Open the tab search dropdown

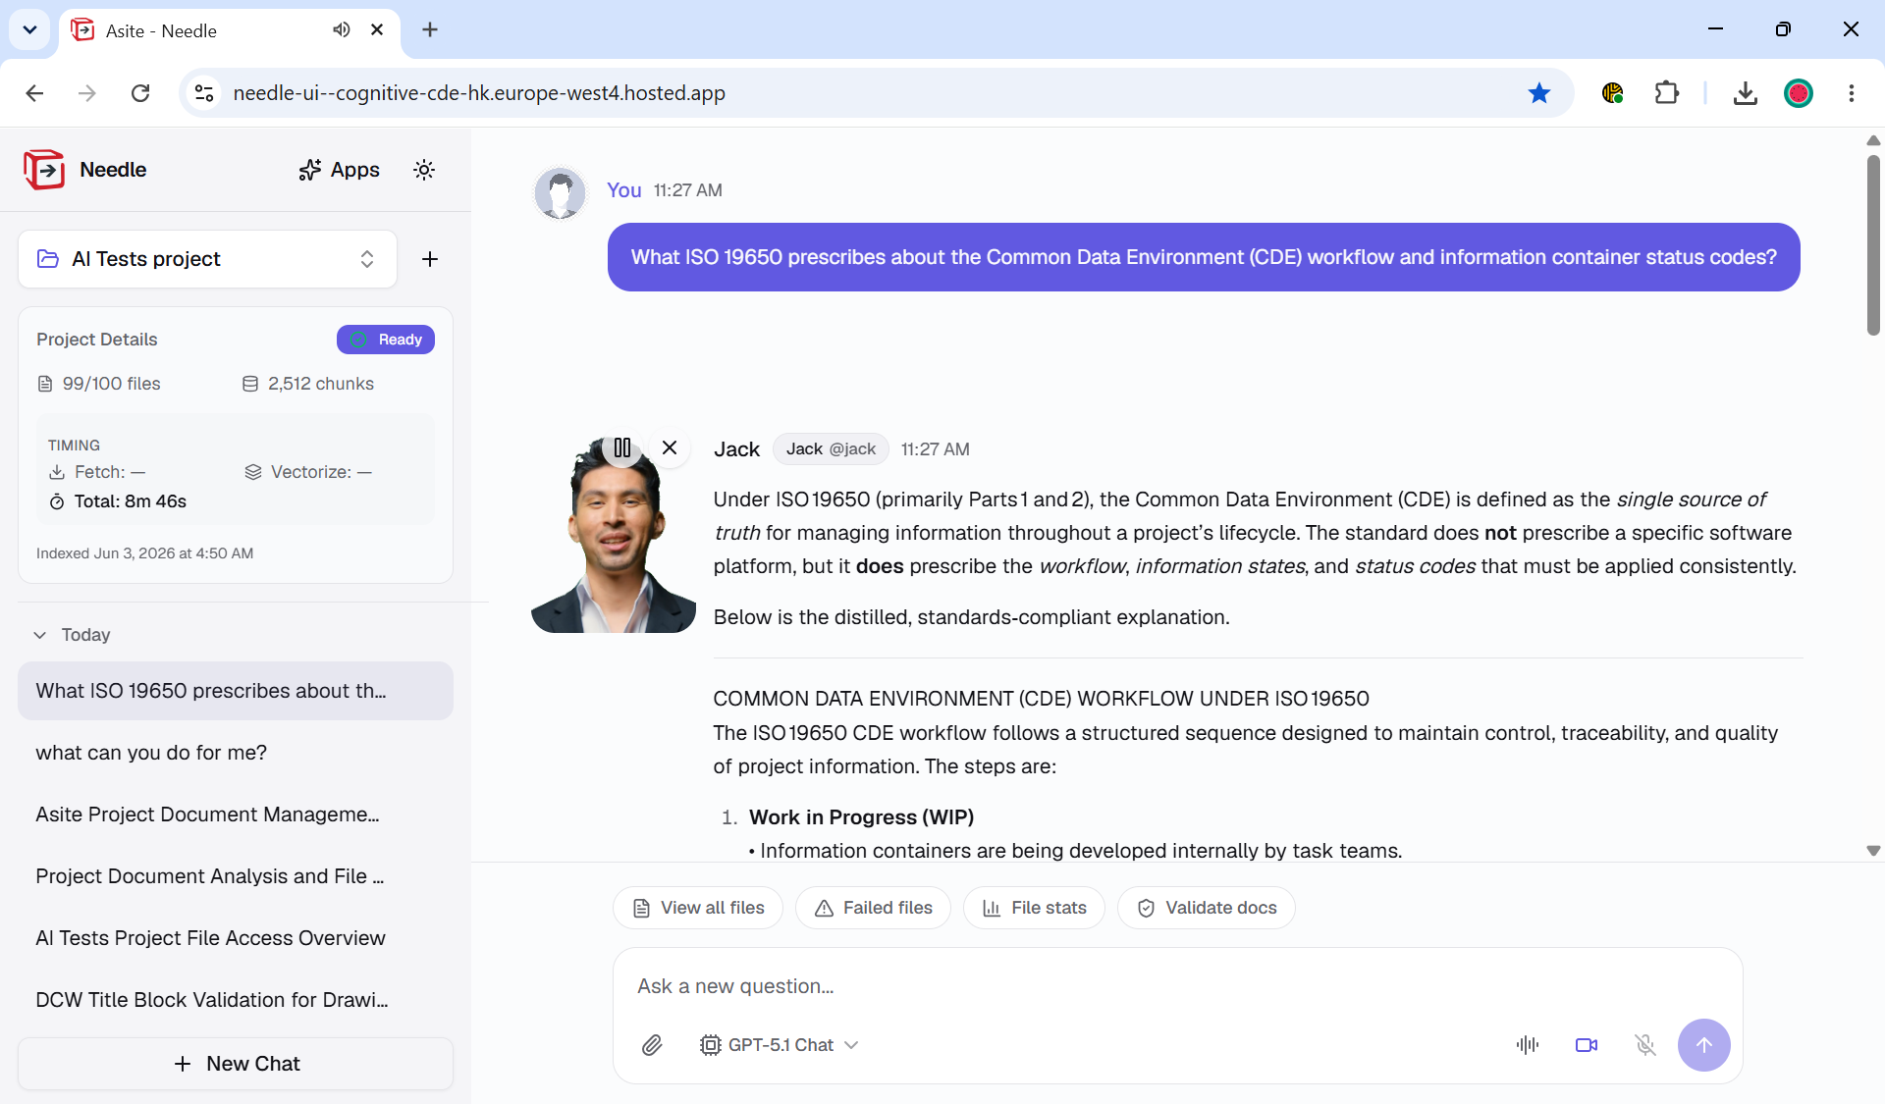coord(29,30)
